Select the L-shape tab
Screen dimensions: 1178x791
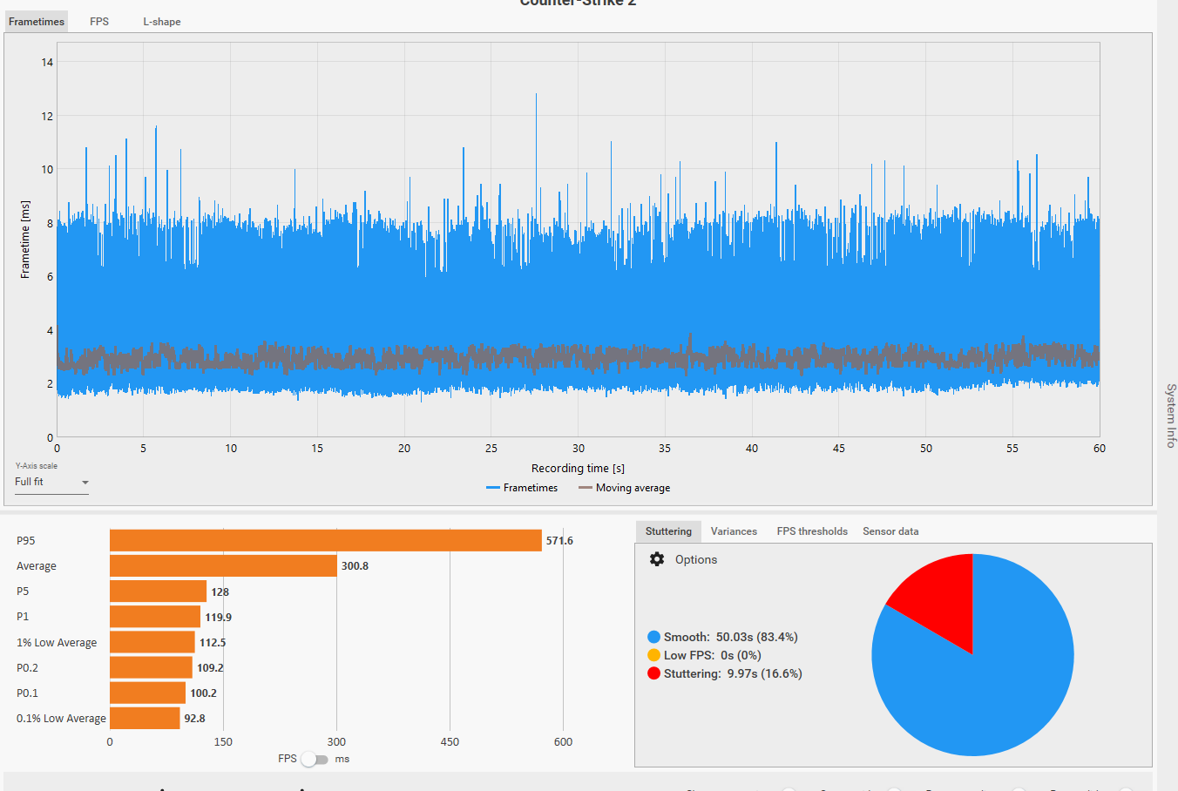coord(162,22)
